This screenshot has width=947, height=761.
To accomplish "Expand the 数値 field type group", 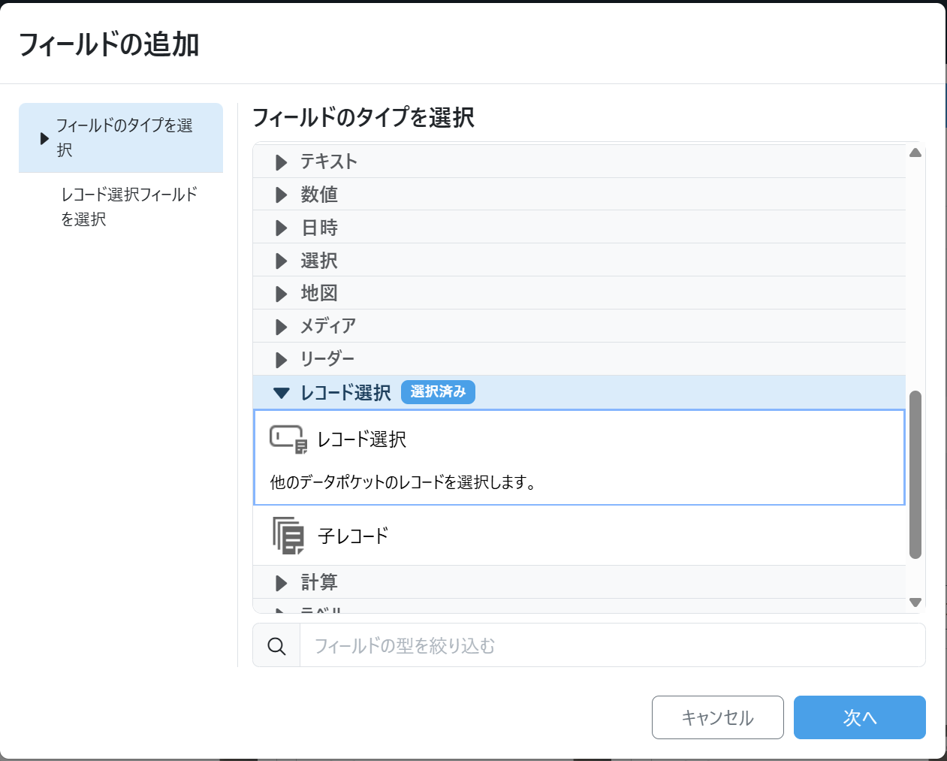I will point(319,195).
